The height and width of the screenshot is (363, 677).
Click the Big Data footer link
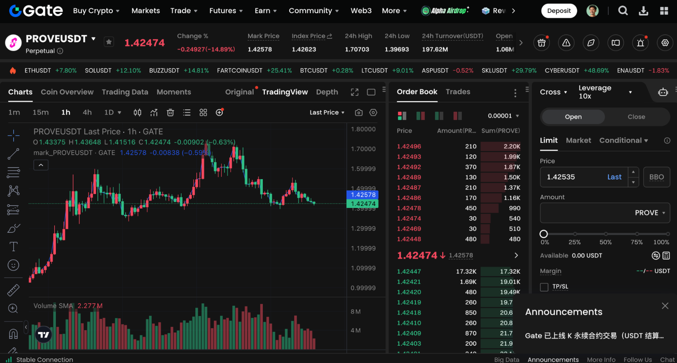[506, 360]
